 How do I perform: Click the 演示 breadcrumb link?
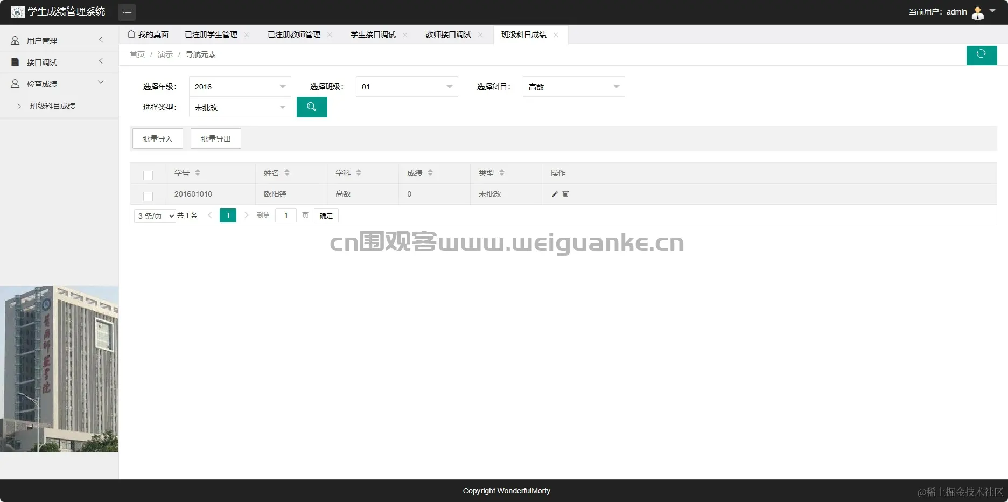pyautogui.click(x=165, y=54)
